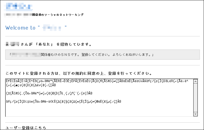204x130 pixels.
Task: Click the terms paragraph starting with 'Ç±ÇÃSNS'
Action: [x=49, y=93]
